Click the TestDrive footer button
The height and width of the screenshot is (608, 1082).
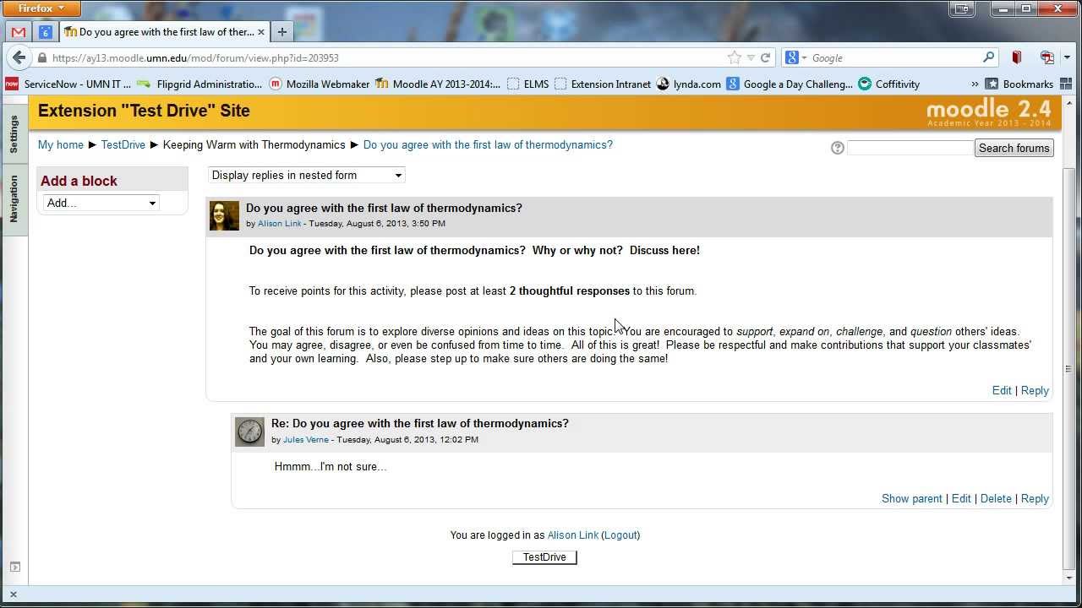[x=544, y=557]
